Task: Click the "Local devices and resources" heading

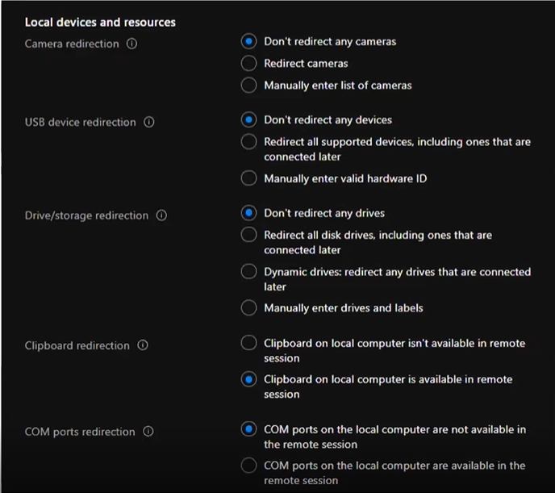Action: 100,23
